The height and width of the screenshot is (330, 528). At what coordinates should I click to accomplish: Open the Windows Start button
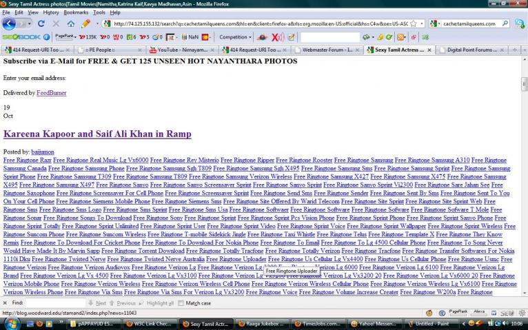click(12, 324)
